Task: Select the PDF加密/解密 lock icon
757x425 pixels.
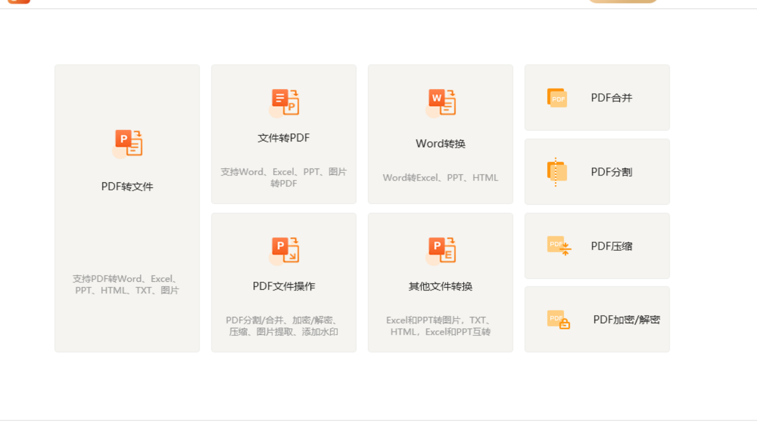Action: 557,319
